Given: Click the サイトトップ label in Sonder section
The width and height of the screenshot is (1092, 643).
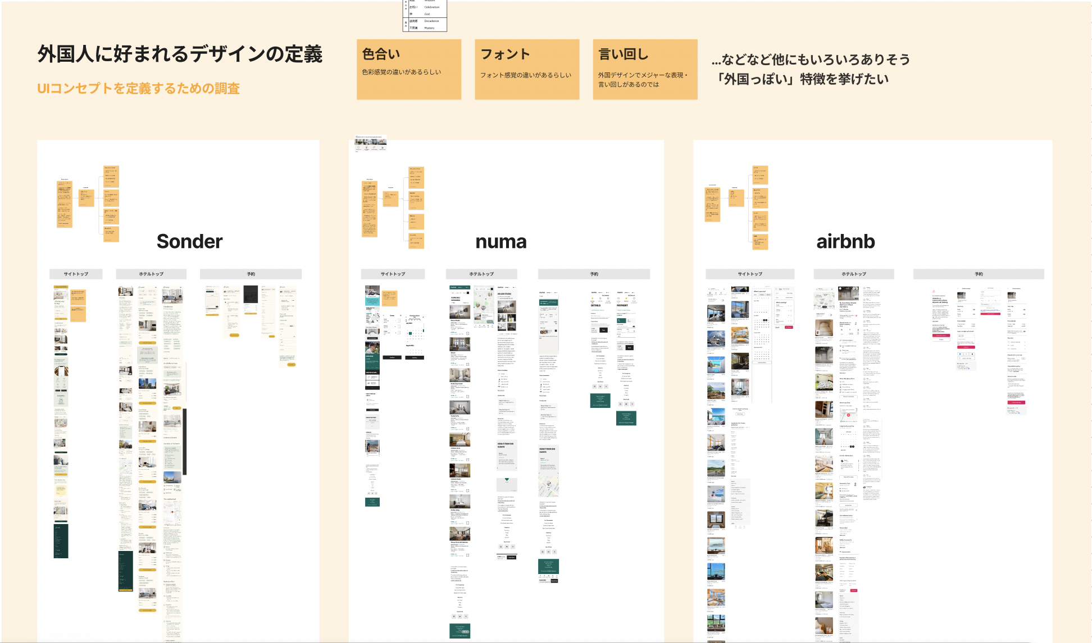Looking at the screenshot, I should pos(76,274).
